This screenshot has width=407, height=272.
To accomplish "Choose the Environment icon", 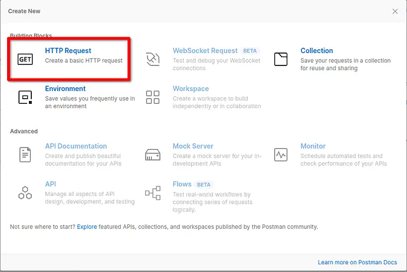I will pyautogui.click(x=25, y=97).
